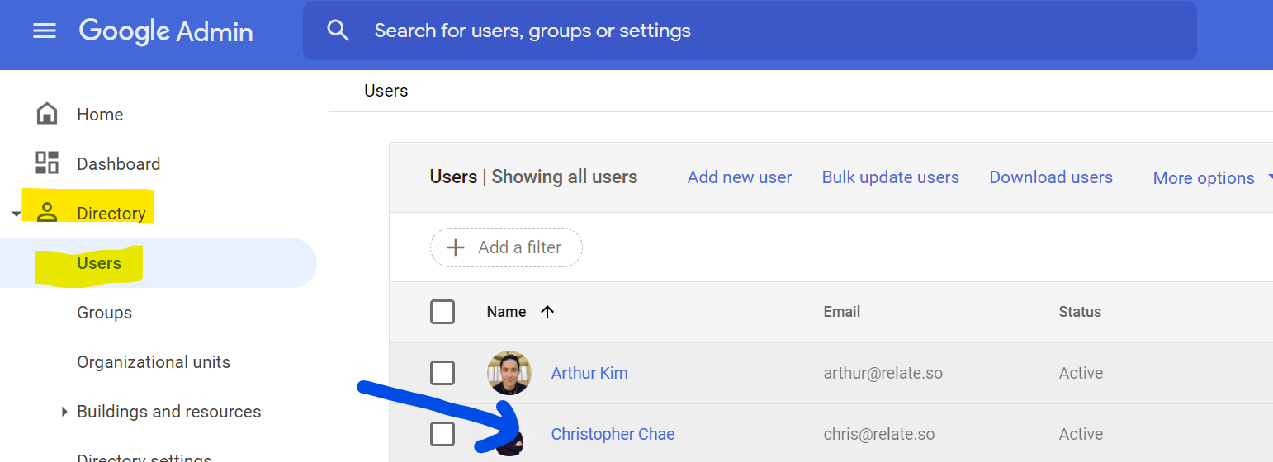Sort by Name using the up arrow
This screenshot has width=1273, height=462.
click(547, 312)
